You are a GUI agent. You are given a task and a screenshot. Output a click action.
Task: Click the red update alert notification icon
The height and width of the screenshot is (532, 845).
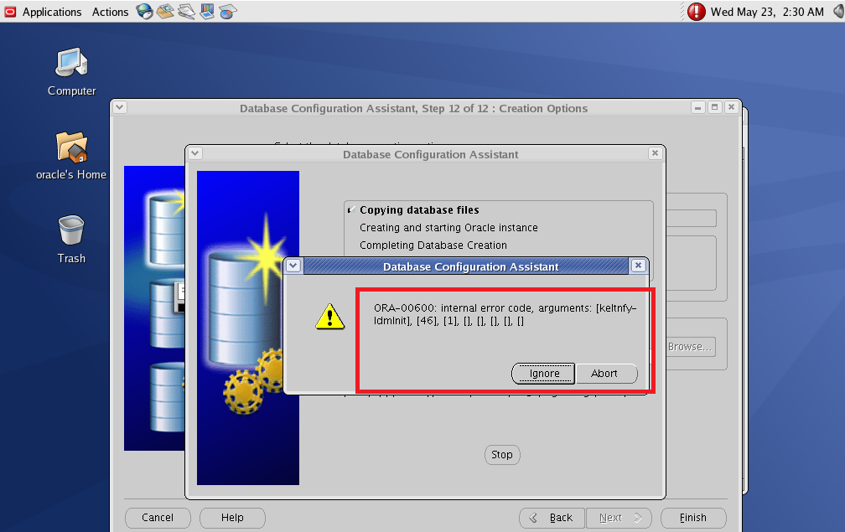point(696,11)
